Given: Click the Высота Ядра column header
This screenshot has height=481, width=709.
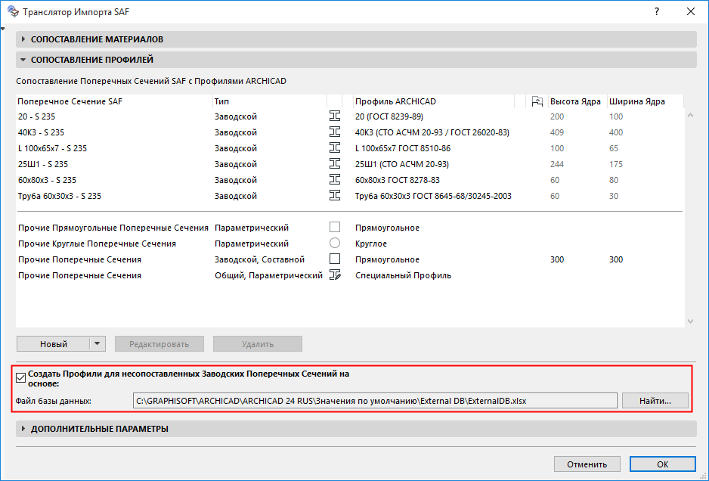Looking at the screenshot, I should tap(577, 101).
